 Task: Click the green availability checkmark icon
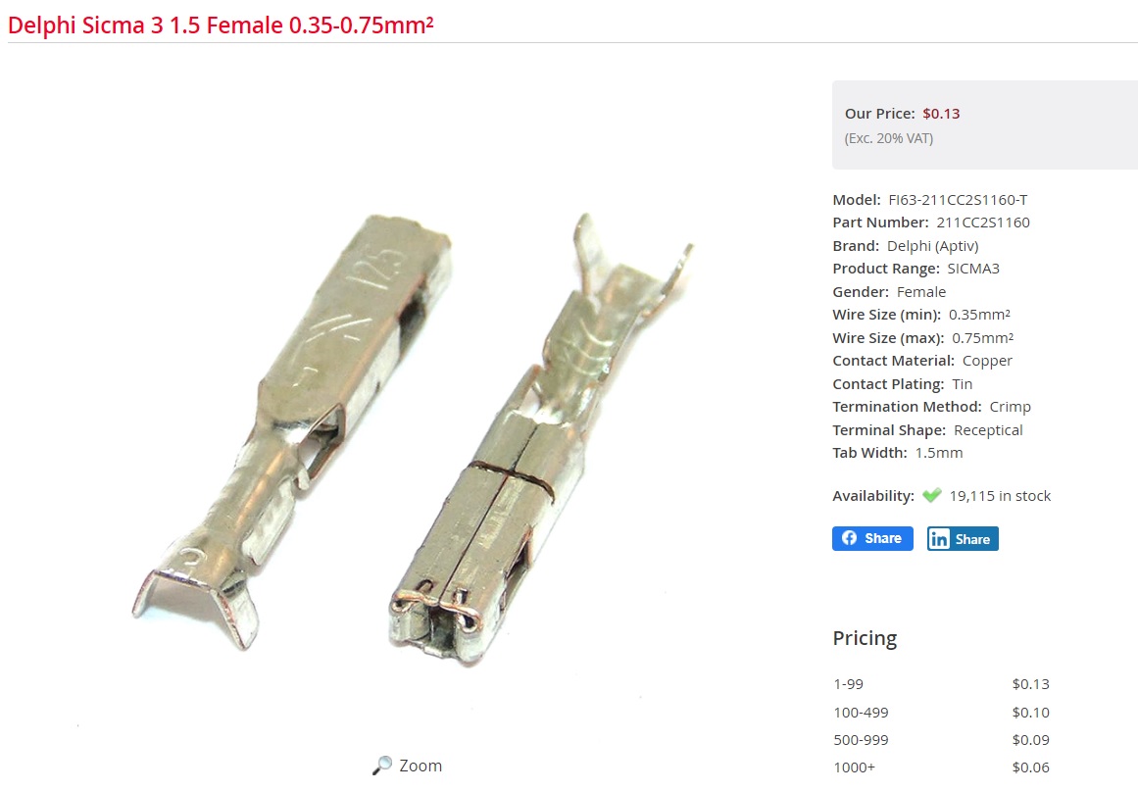(932, 495)
